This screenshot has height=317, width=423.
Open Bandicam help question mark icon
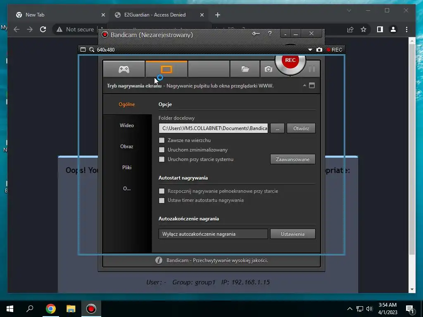[x=270, y=34]
